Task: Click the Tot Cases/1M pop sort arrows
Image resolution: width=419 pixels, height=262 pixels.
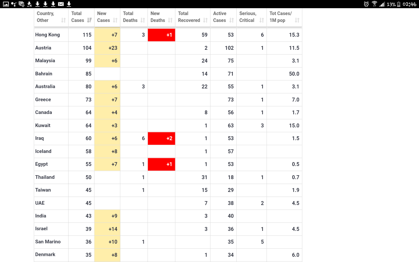Action: point(297,20)
